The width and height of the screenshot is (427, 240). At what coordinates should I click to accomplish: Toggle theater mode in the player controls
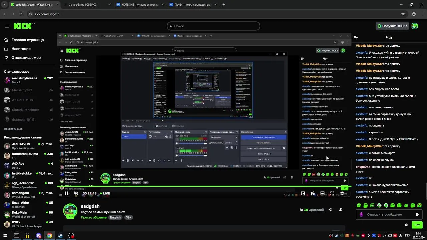click(322, 193)
